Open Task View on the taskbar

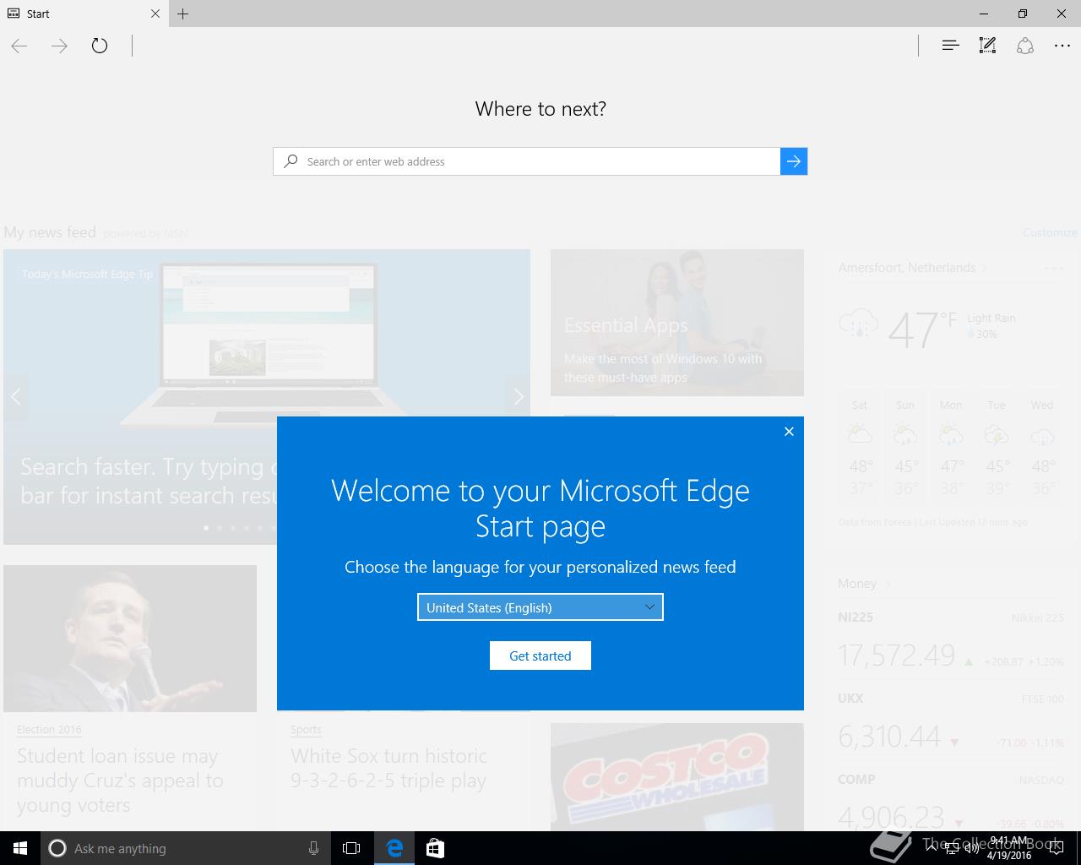tap(351, 848)
